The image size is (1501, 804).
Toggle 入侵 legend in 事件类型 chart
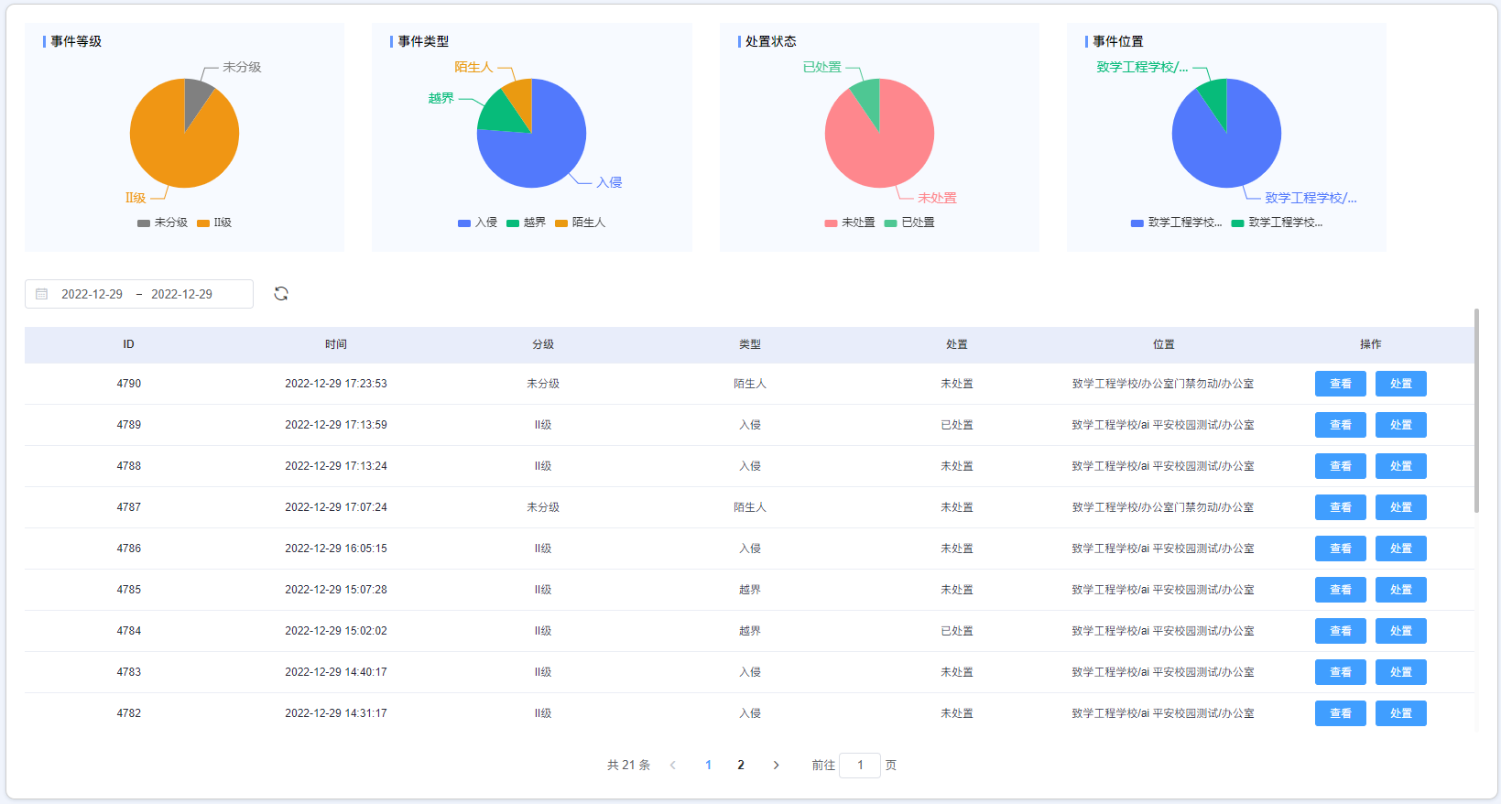(x=477, y=223)
